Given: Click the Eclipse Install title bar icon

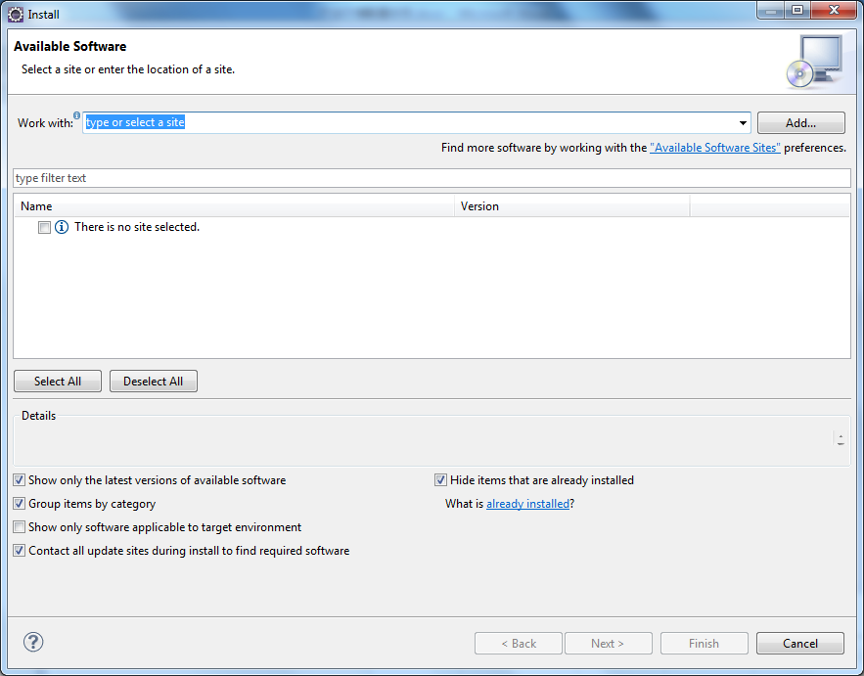Looking at the screenshot, I should coord(16,15).
